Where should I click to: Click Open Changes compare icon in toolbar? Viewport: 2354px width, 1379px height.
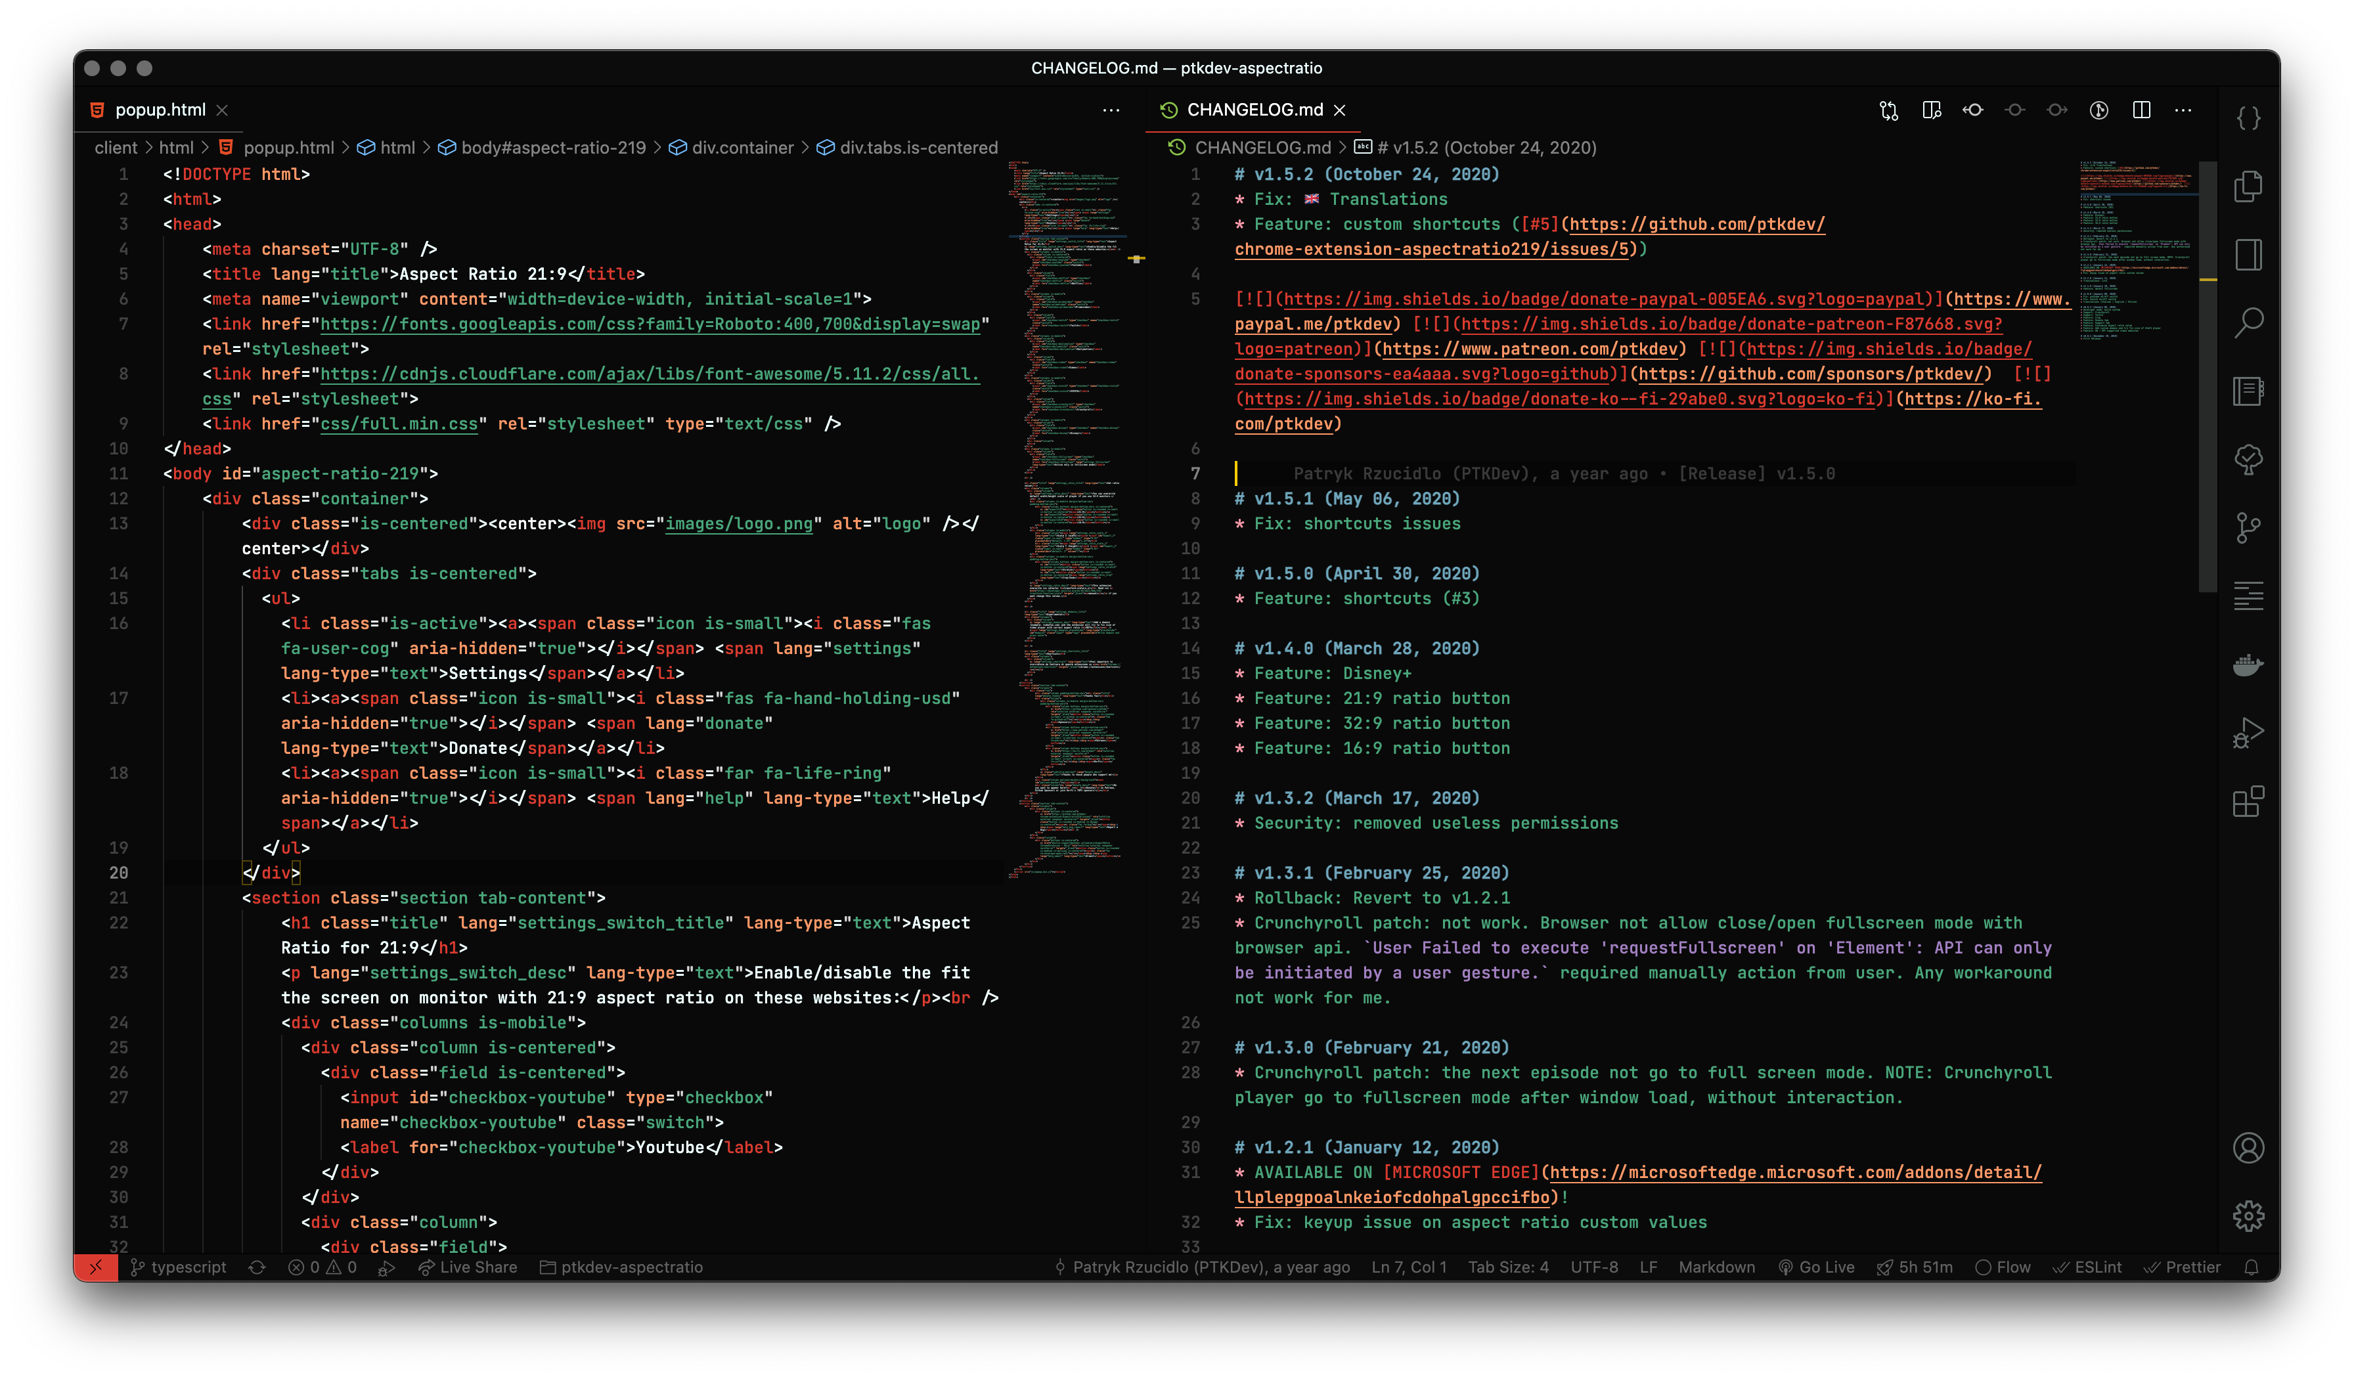(x=1888, y=110)
